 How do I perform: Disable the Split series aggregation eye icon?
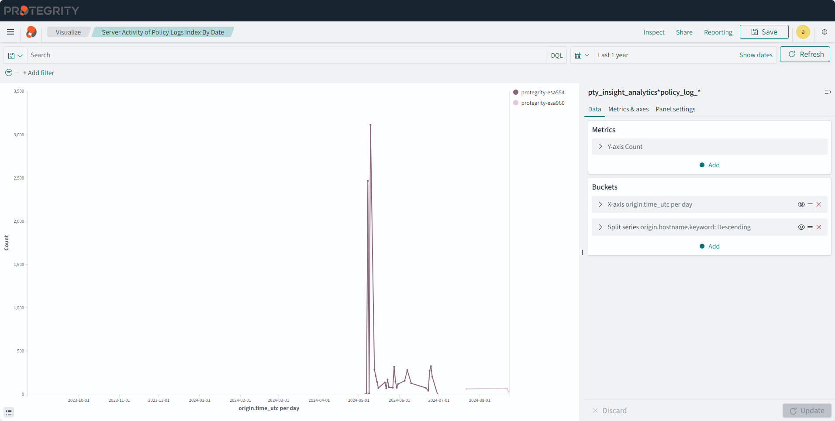(x=801, y=227)
